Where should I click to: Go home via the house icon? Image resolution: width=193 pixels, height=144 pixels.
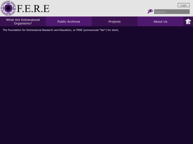click(x=188, y=22)
